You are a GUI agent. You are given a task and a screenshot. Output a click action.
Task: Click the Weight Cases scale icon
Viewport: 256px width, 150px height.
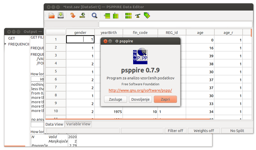(138, 16)
